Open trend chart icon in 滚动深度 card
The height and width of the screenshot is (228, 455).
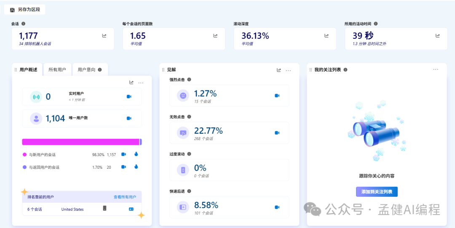click(x=327, y=36)
